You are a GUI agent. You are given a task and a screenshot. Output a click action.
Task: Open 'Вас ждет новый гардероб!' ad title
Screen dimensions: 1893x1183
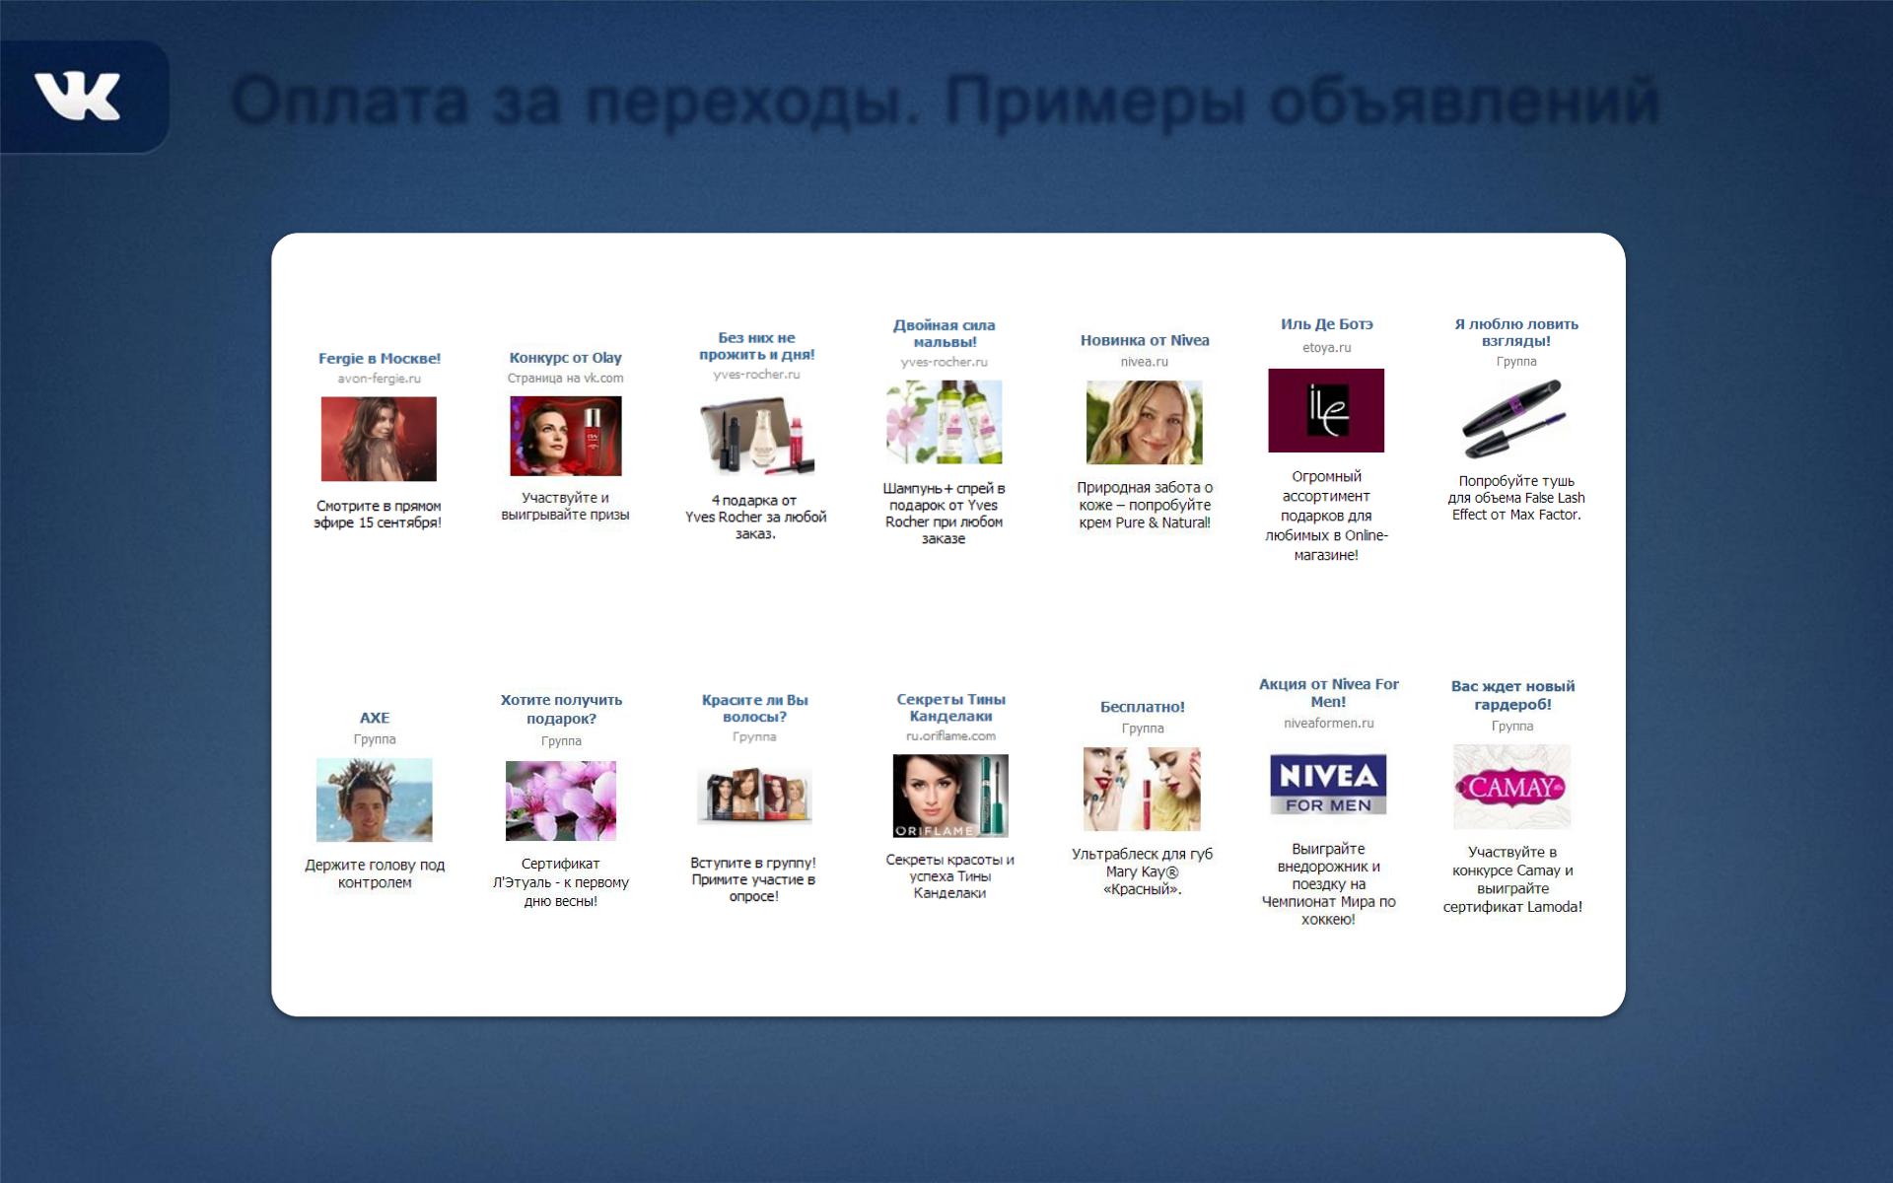(1512, 695)
